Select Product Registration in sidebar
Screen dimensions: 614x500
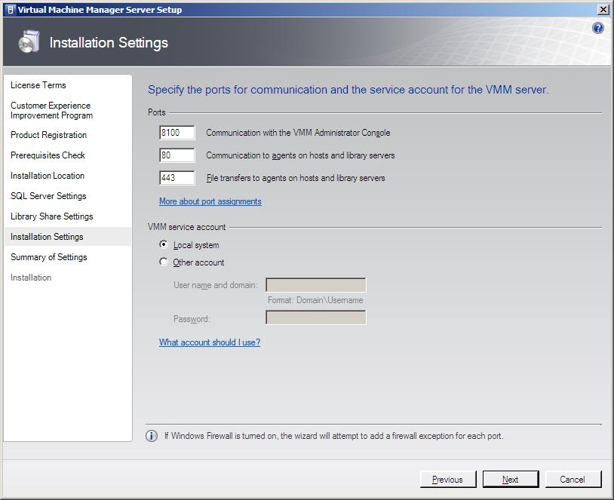(x=48, y=135)
